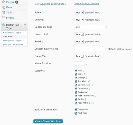Click Create Custom Post Type button
The image size is (133, 125).
point(48,121)
